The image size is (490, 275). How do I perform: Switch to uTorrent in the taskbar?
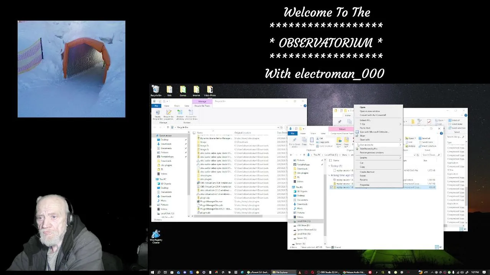click(x=258, y=272)
